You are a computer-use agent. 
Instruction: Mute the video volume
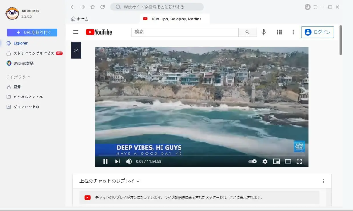[129, 162]
